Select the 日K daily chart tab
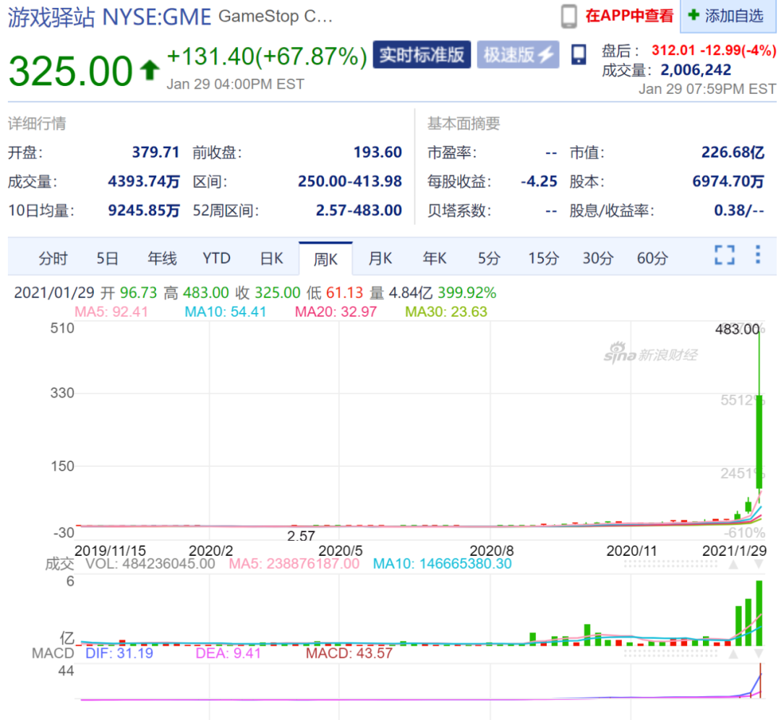This screenshot has width=781, height=720. tap(272, 259)
